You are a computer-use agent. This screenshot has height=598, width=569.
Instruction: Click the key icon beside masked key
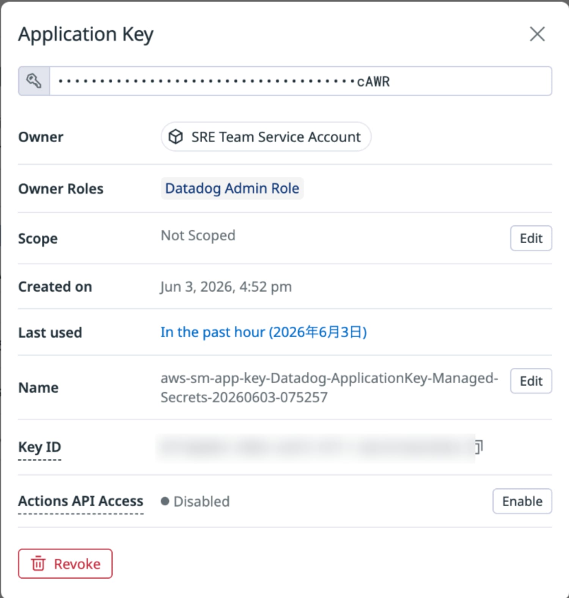tap(34, 81)
